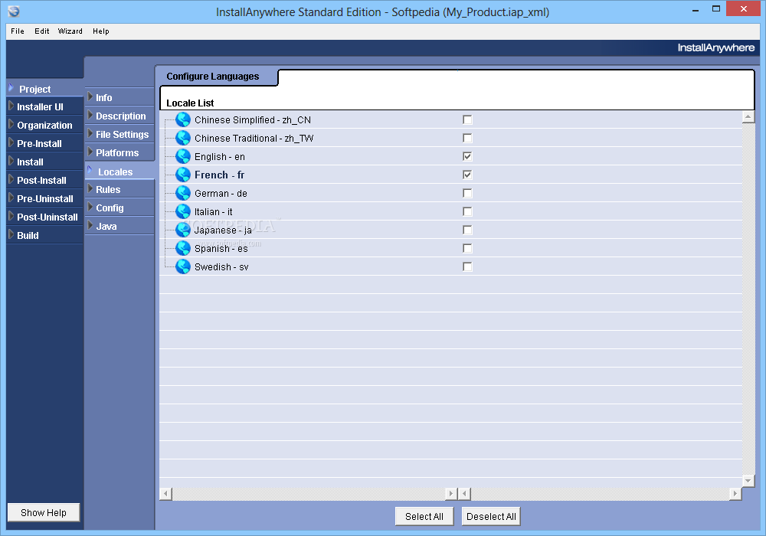Expand the Post-Install section arrow

(11, 179)
